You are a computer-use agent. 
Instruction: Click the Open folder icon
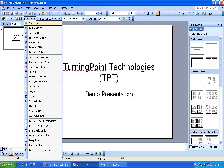click(x=8, y=13)
